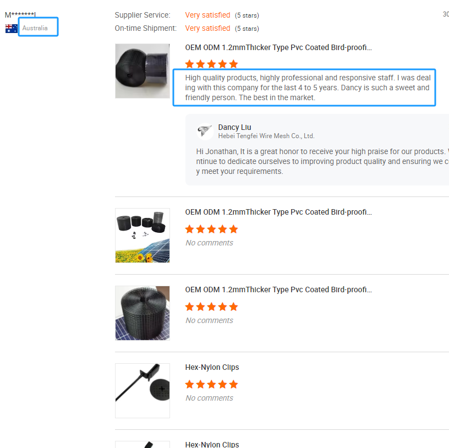Open the bottom-most Hex-Nylon Clips title

pos(212,444)
